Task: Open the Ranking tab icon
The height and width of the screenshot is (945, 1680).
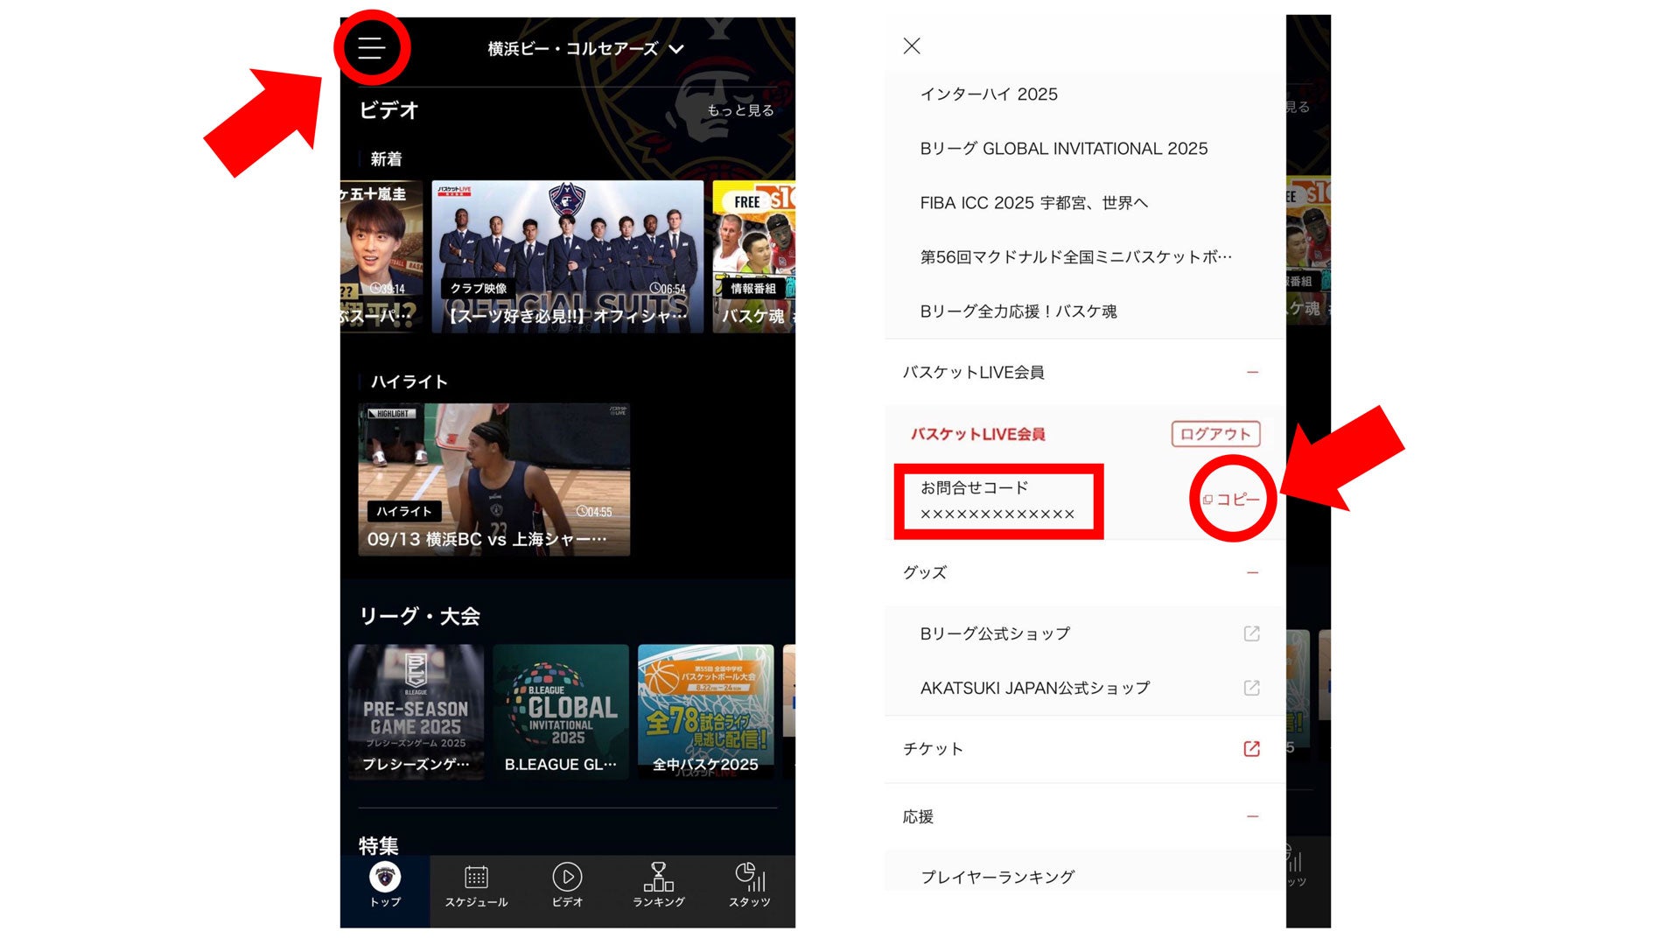Action: (658, 878)
